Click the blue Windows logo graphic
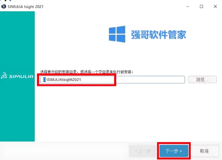The width and height of the screenshot is (222, 160). (117, 34)
